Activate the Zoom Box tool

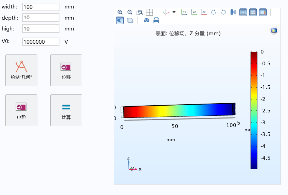click(140, 12)
